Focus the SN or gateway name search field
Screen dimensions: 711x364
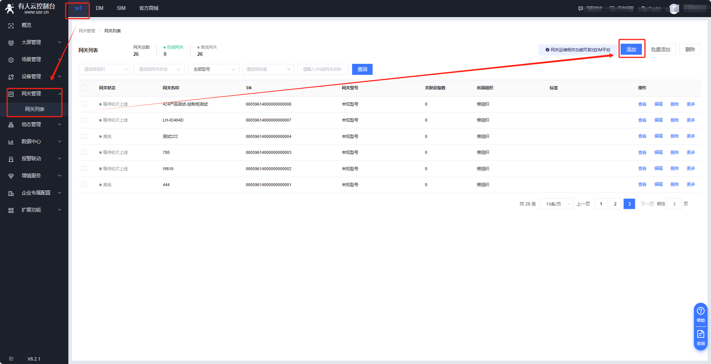tap(323, 69)
